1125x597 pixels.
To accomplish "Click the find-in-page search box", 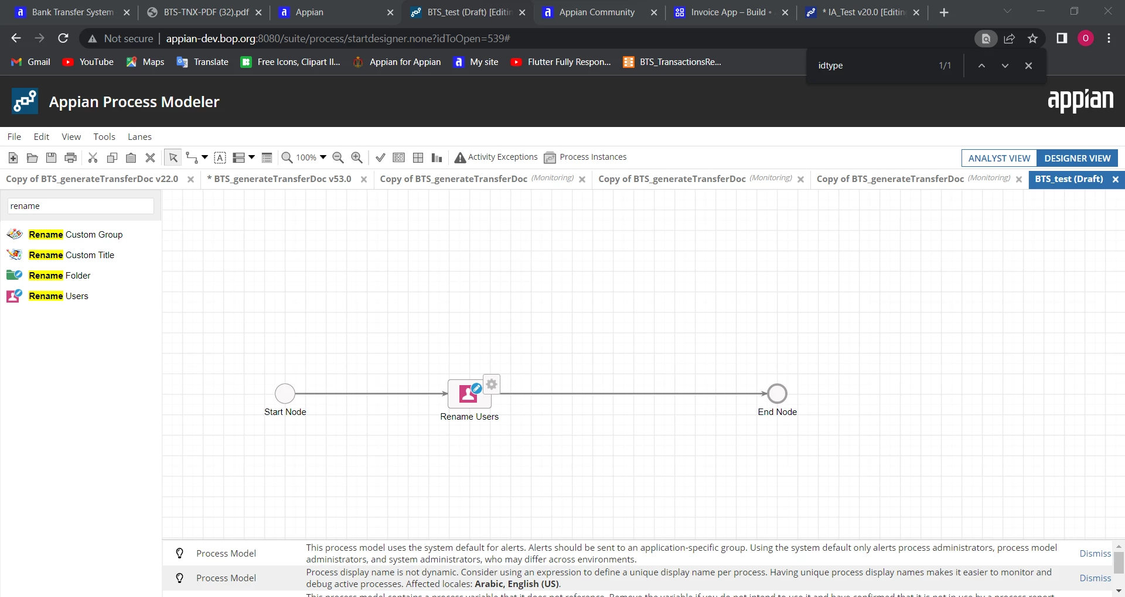I will tap(873, 66).
